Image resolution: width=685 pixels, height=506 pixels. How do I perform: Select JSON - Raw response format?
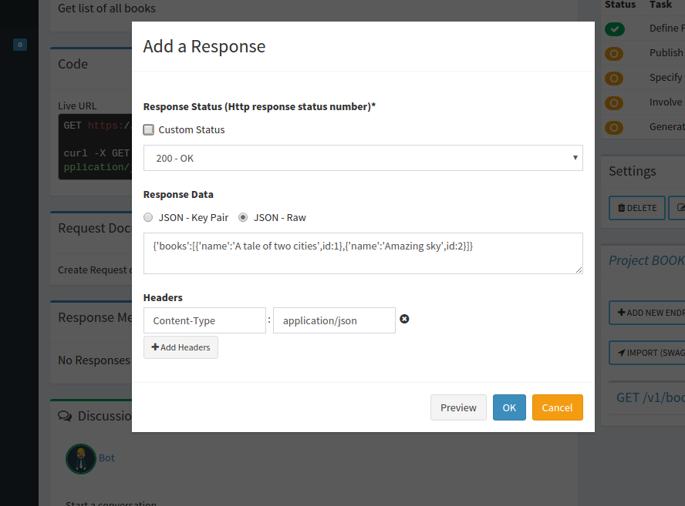243,217
